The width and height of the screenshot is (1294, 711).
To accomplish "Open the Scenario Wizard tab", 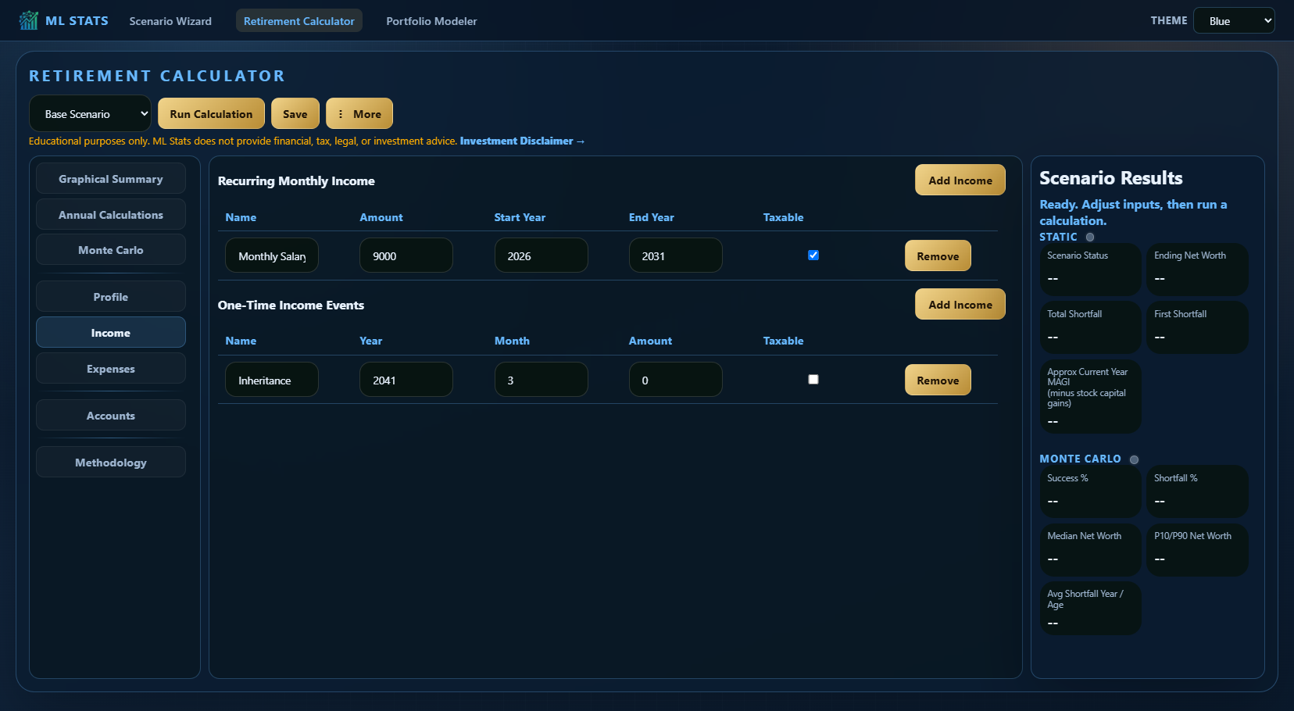I will [170, 21].
